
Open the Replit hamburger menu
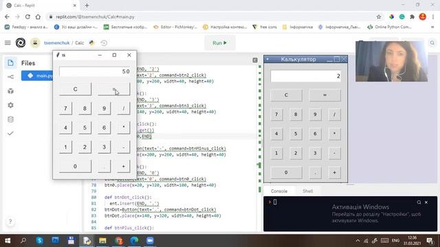coord(8,43)
